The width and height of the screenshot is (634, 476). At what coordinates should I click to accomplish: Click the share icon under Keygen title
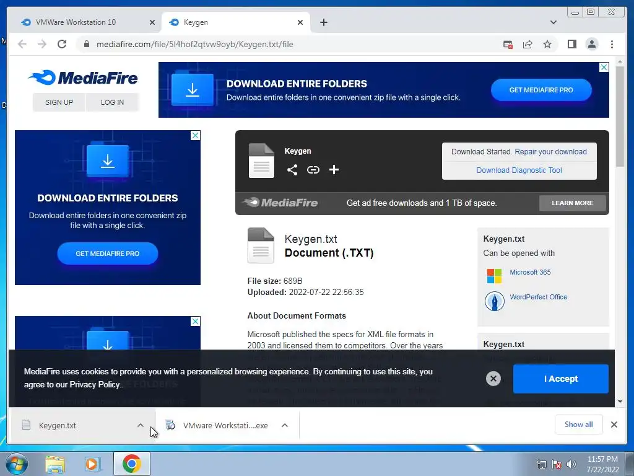click(x=292, y=170)
